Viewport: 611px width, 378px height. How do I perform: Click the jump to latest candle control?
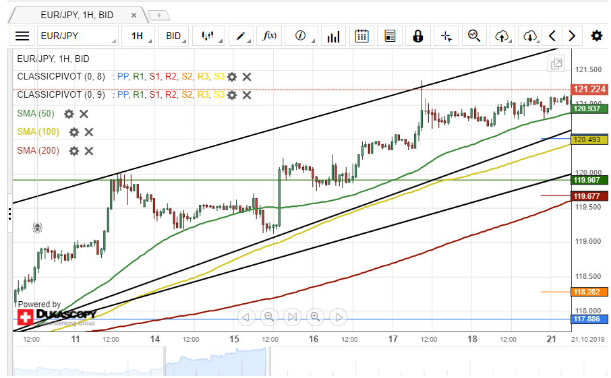pyautogui.click(x=292, y=317)
